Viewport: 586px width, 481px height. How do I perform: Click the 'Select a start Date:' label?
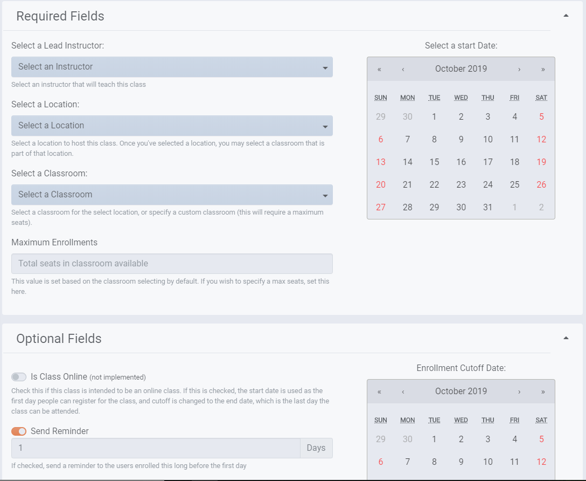[461, 46]
